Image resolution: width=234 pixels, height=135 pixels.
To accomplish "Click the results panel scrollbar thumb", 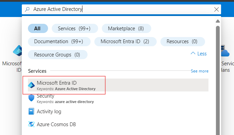I will [x=218, y=81].
